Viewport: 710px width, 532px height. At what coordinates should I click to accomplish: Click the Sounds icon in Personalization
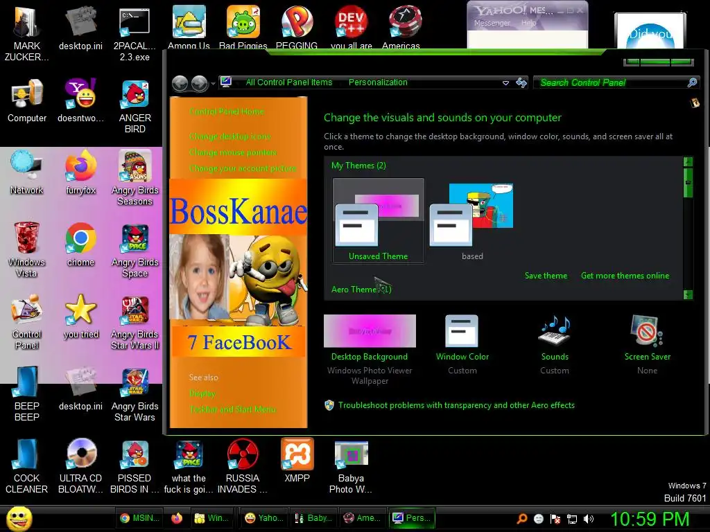pos(554,330)
